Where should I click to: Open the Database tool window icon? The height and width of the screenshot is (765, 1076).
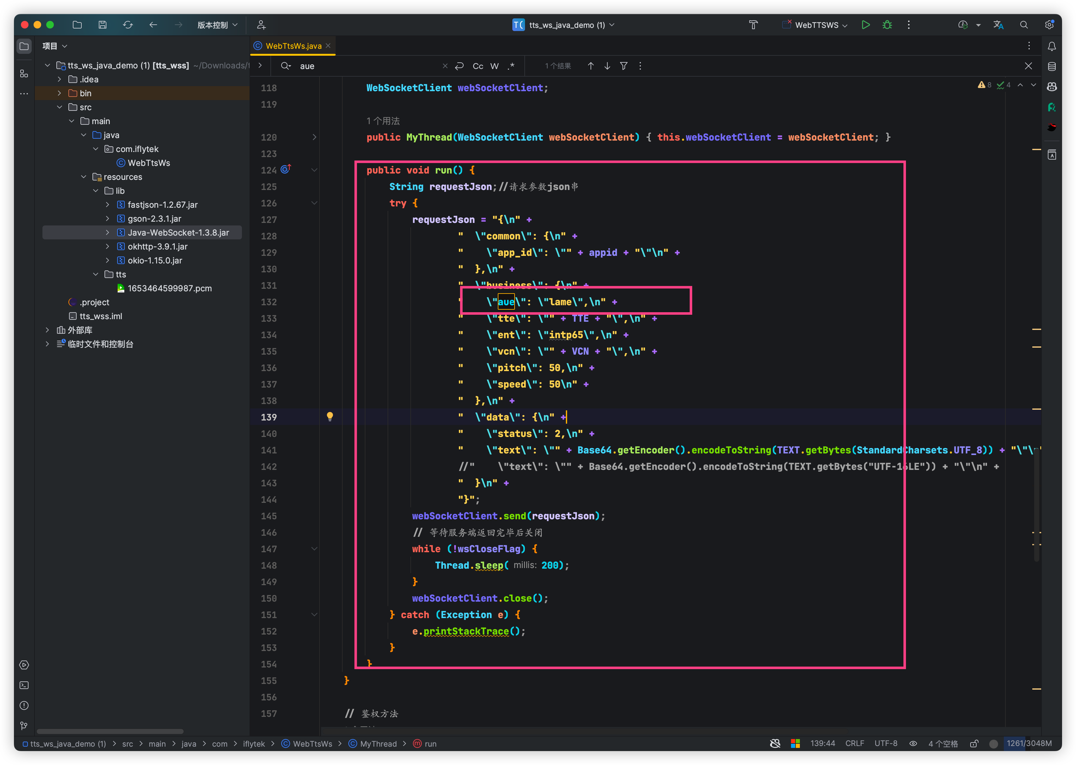(1052, 66)
